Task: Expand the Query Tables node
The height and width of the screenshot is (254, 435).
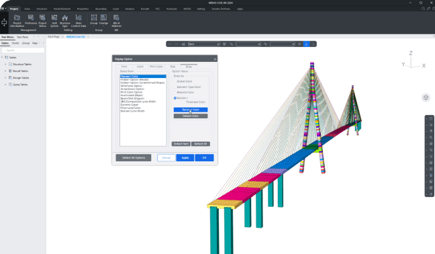Action: point(5,85)
